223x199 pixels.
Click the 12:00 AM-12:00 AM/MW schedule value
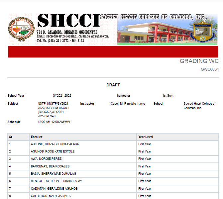click(54, 122)
